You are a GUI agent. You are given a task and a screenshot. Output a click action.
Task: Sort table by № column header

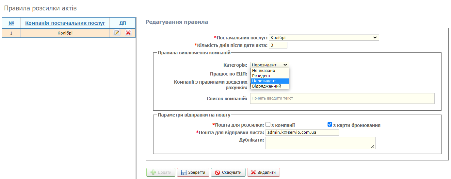11,23
